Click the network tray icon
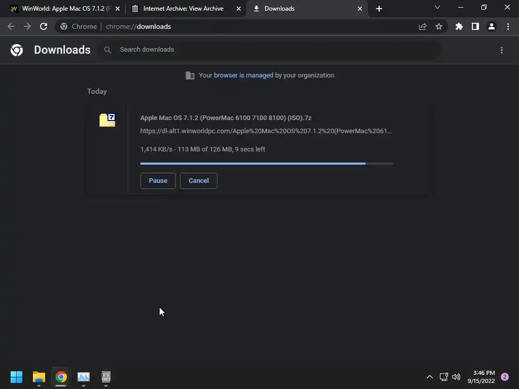This screenshot has height=389, width=519. 444,377
